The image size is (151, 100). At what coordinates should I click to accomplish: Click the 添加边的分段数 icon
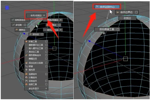coord(27,63)
